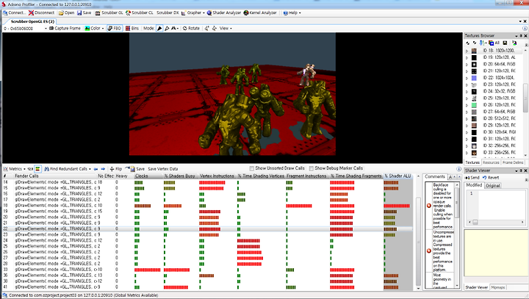Click the save texture icon in Textures Browser

pyautogui.click(x=505, y=43)
